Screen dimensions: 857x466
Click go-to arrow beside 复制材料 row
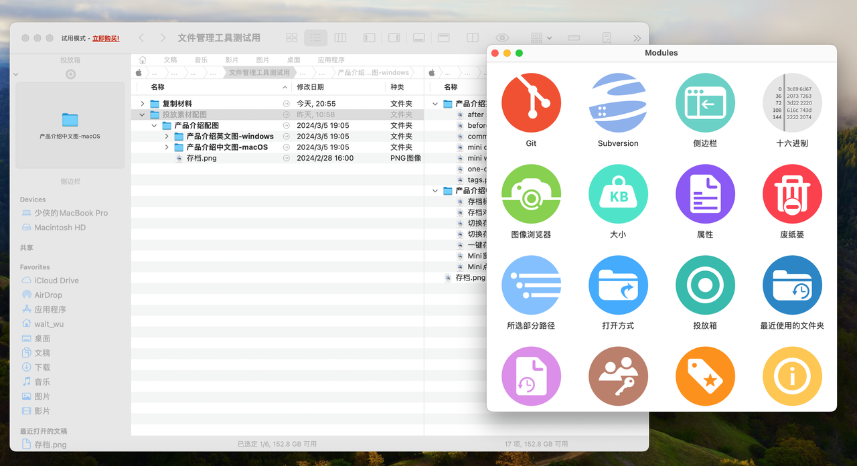pyautogui.click(x=287, y=104)
